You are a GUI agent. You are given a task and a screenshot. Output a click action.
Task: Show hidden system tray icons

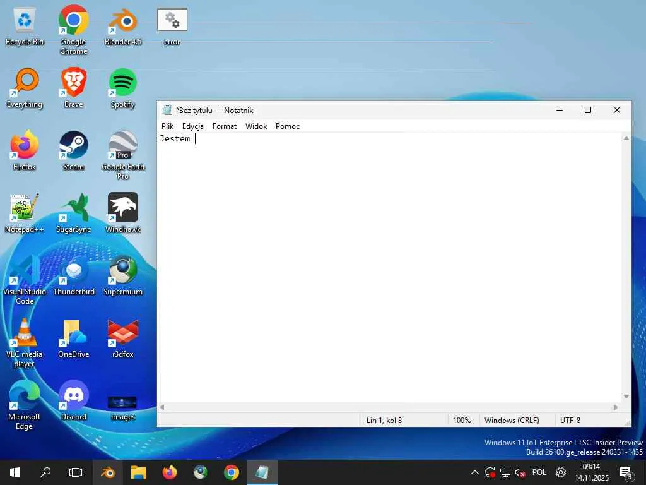click(474, 472)
